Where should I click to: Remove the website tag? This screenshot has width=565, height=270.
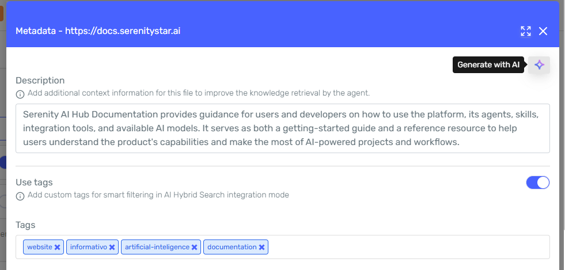(x=57, y=248)
